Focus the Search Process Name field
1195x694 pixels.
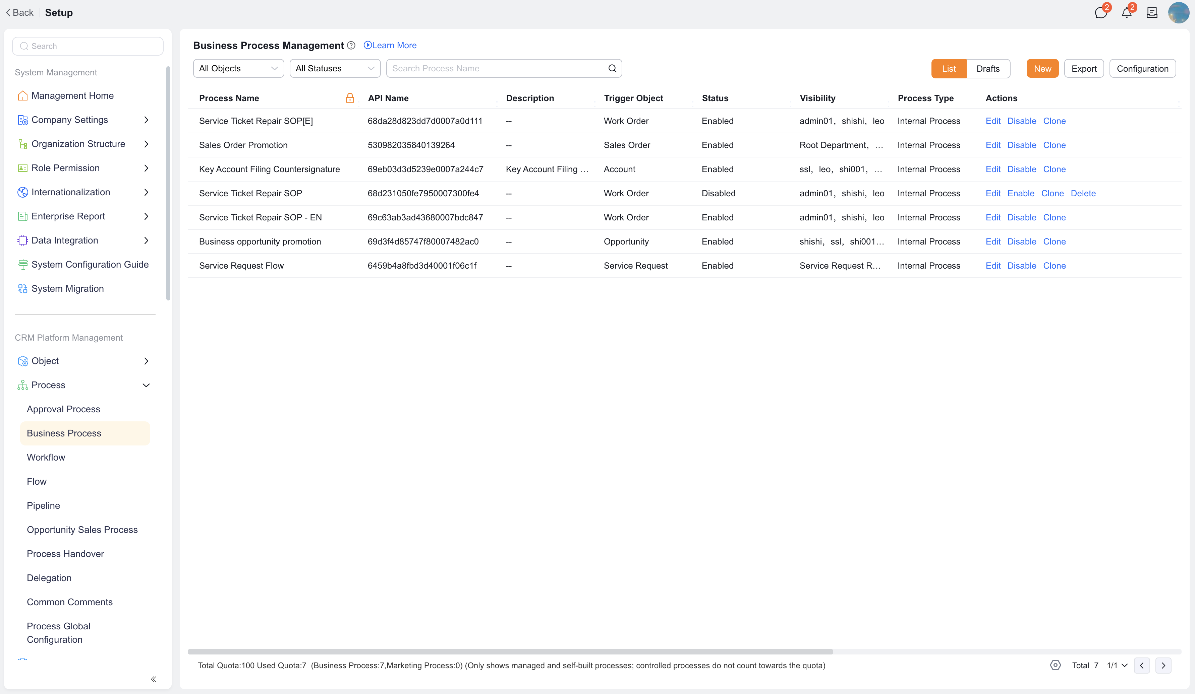point(504,69)
